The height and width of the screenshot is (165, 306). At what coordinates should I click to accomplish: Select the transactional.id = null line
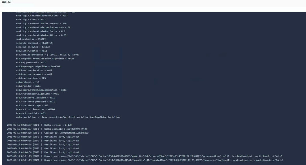31,113
